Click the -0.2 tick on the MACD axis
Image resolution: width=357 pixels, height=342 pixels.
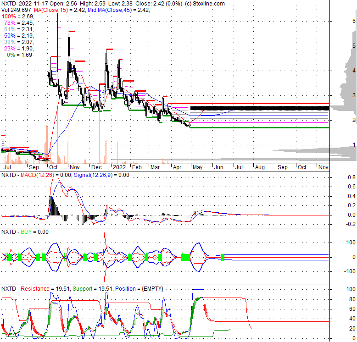click(351, 224)
